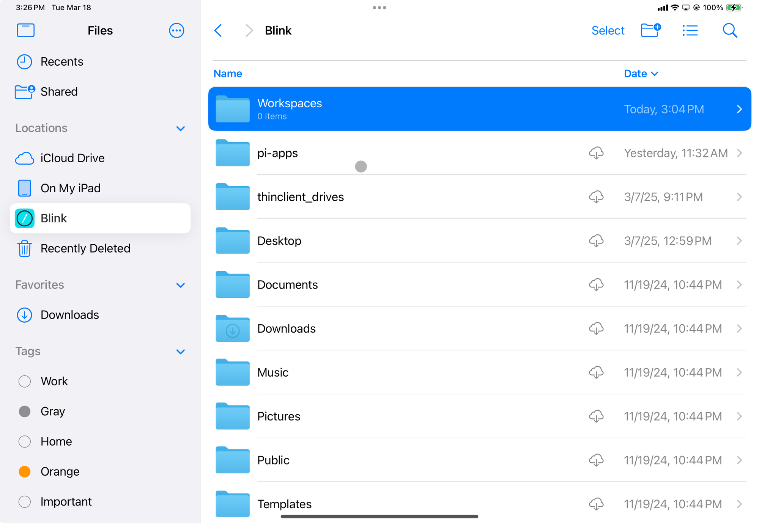
Task: Toggle the sidebar panel icon
Action: [x=25, y=30]
